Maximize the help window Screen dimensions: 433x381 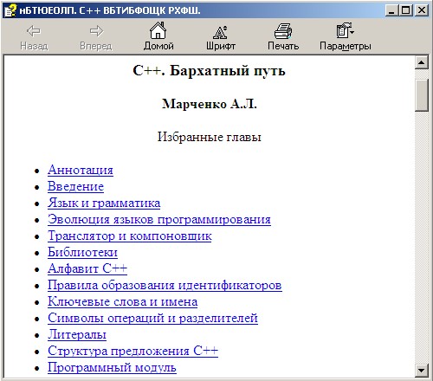pos(405,10)
